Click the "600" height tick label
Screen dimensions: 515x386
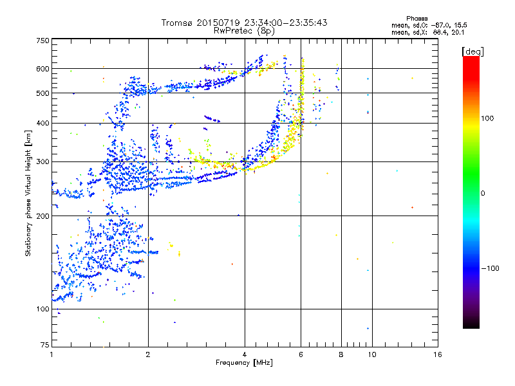tap(42, 69)
